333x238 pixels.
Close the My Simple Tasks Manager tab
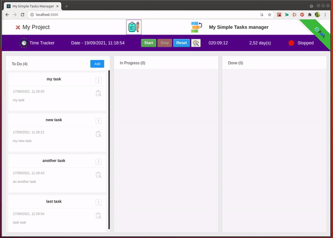click(x=57, y=6)
